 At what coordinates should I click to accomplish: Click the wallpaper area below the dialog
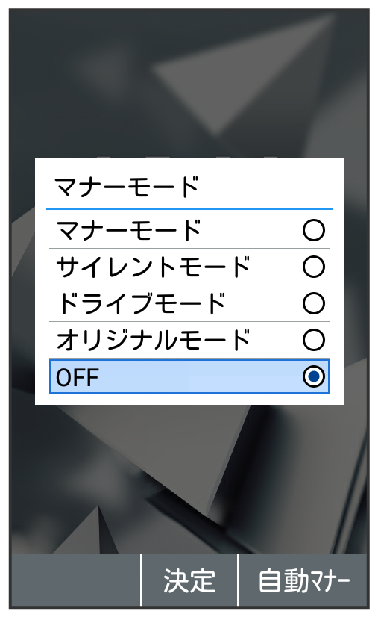[189, 479]
